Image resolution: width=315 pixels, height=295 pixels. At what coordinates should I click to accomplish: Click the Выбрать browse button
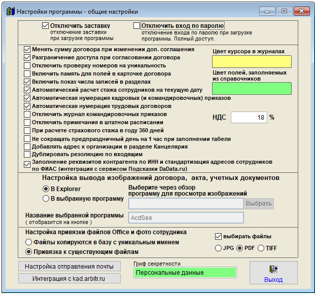[259, 204]
